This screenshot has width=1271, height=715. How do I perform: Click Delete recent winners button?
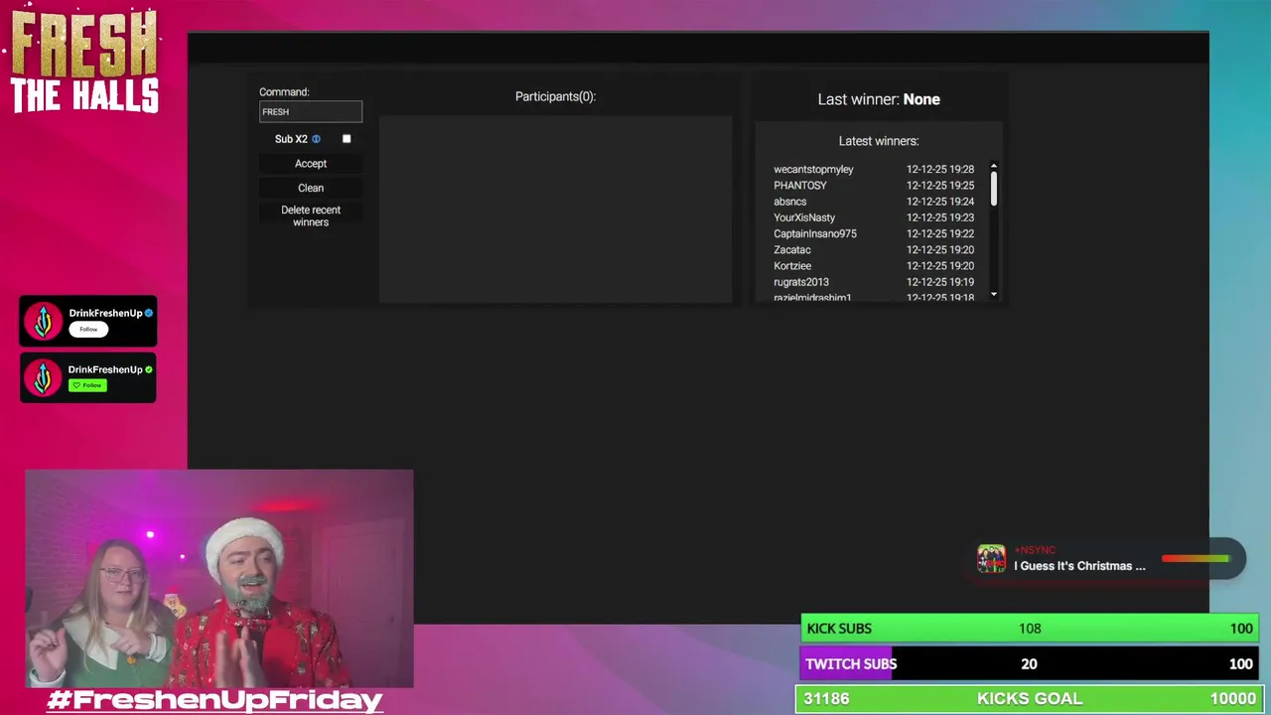pos(311,215)
